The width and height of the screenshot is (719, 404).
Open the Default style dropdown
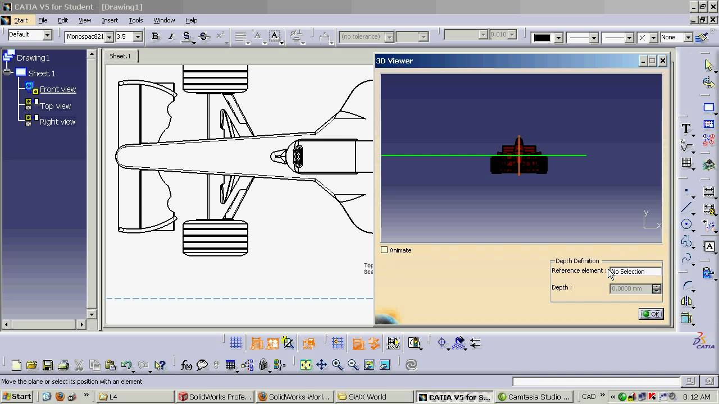pos(47,35)
